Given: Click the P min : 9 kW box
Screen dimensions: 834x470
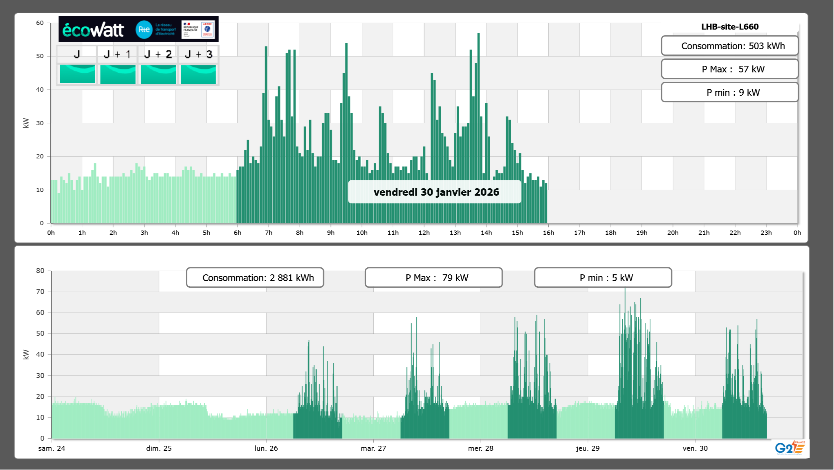Looking at the screenshot, I should point(729,92).
